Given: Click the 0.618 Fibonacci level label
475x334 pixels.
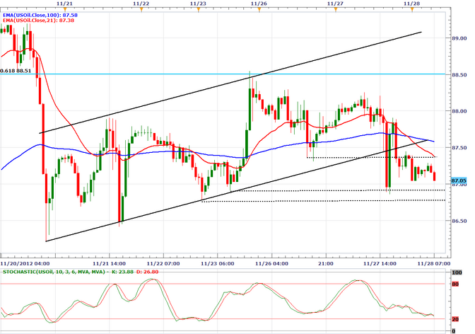Looking at the screenshot, I should click(x=16, y=71).
